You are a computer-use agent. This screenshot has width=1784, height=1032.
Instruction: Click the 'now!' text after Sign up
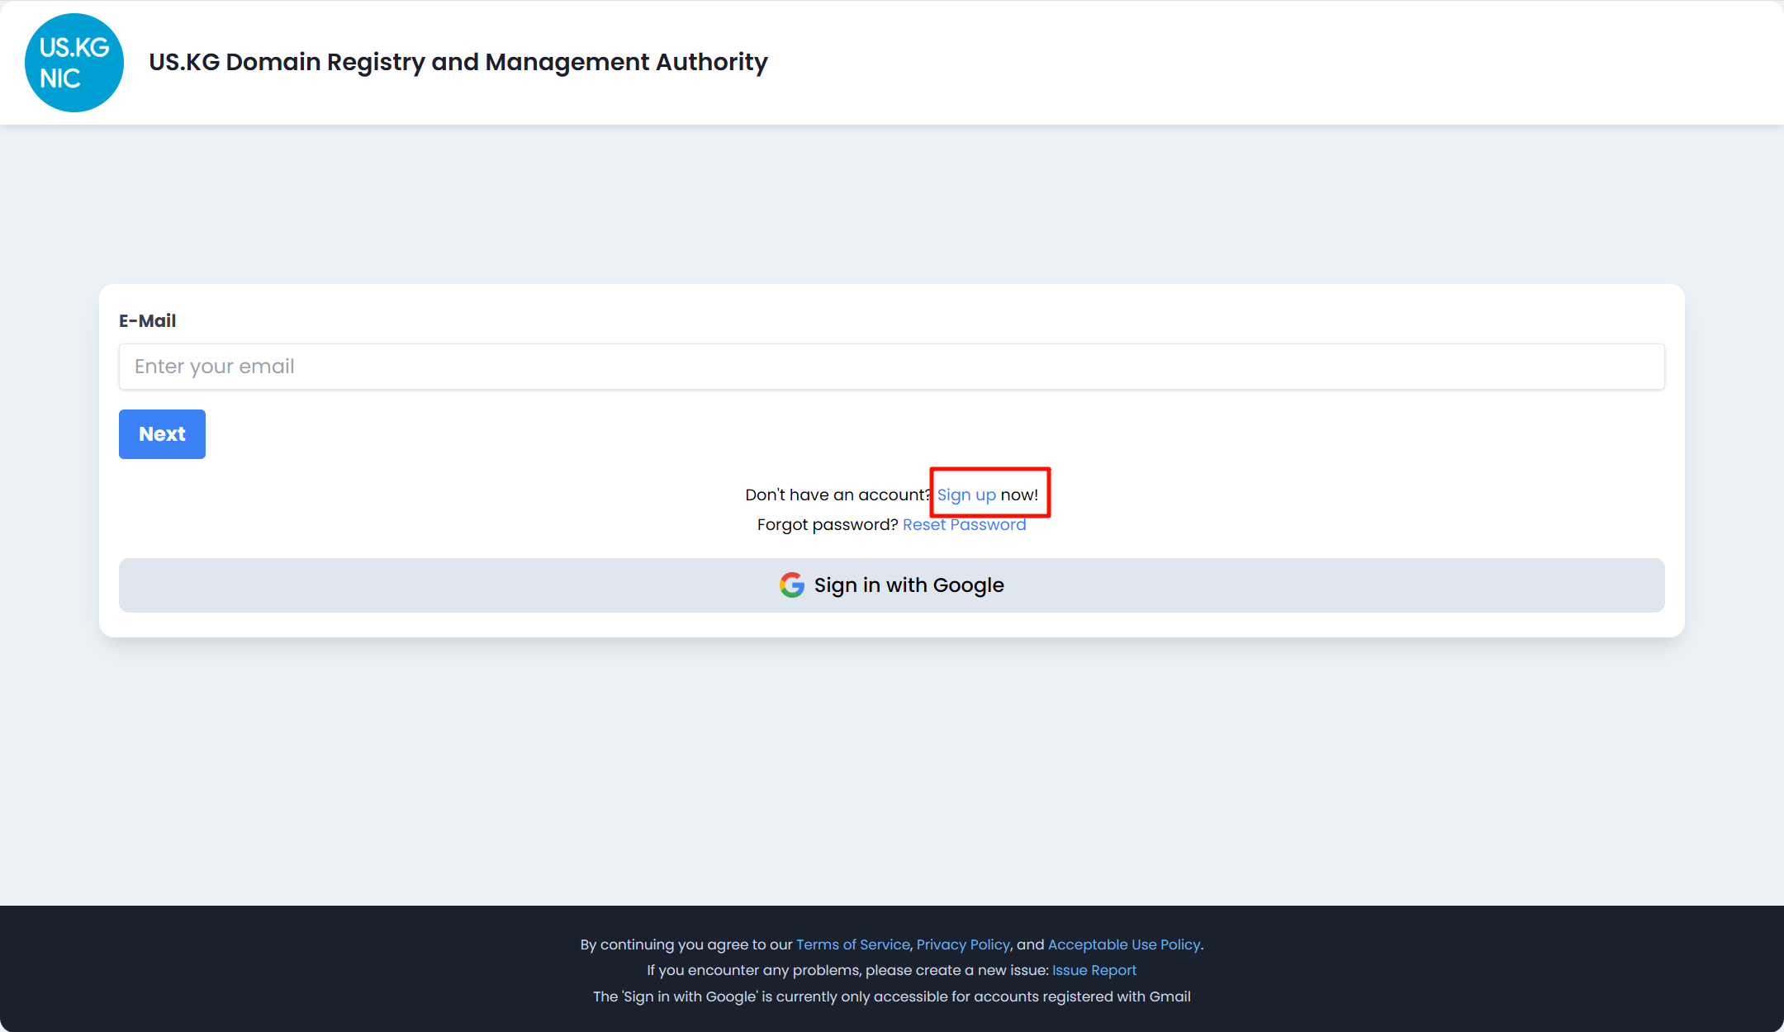click(1019, 495)
